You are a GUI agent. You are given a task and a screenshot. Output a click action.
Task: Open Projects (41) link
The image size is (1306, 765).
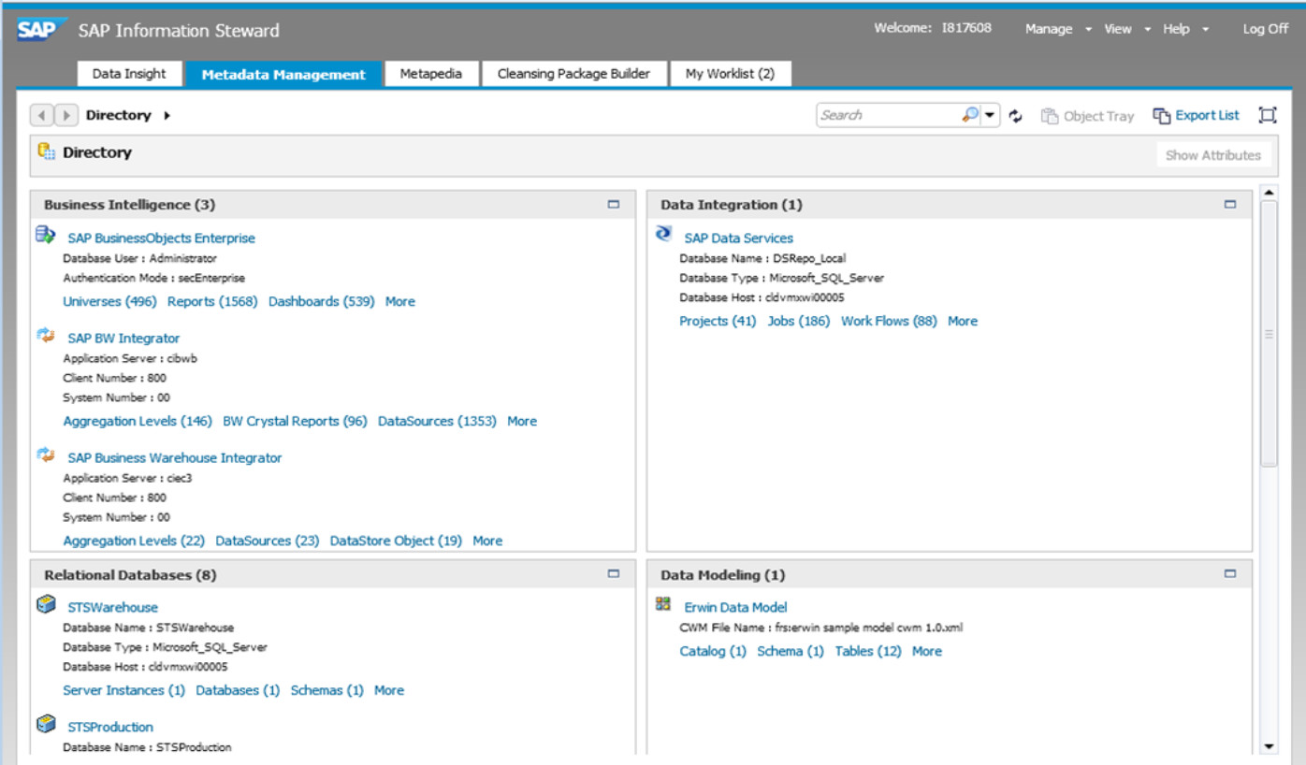pos(718,321)
